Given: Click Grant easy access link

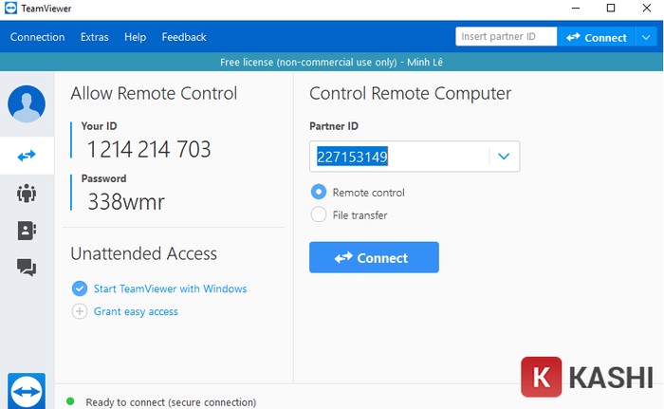Looking at the screenshot, I should [136, 311].
